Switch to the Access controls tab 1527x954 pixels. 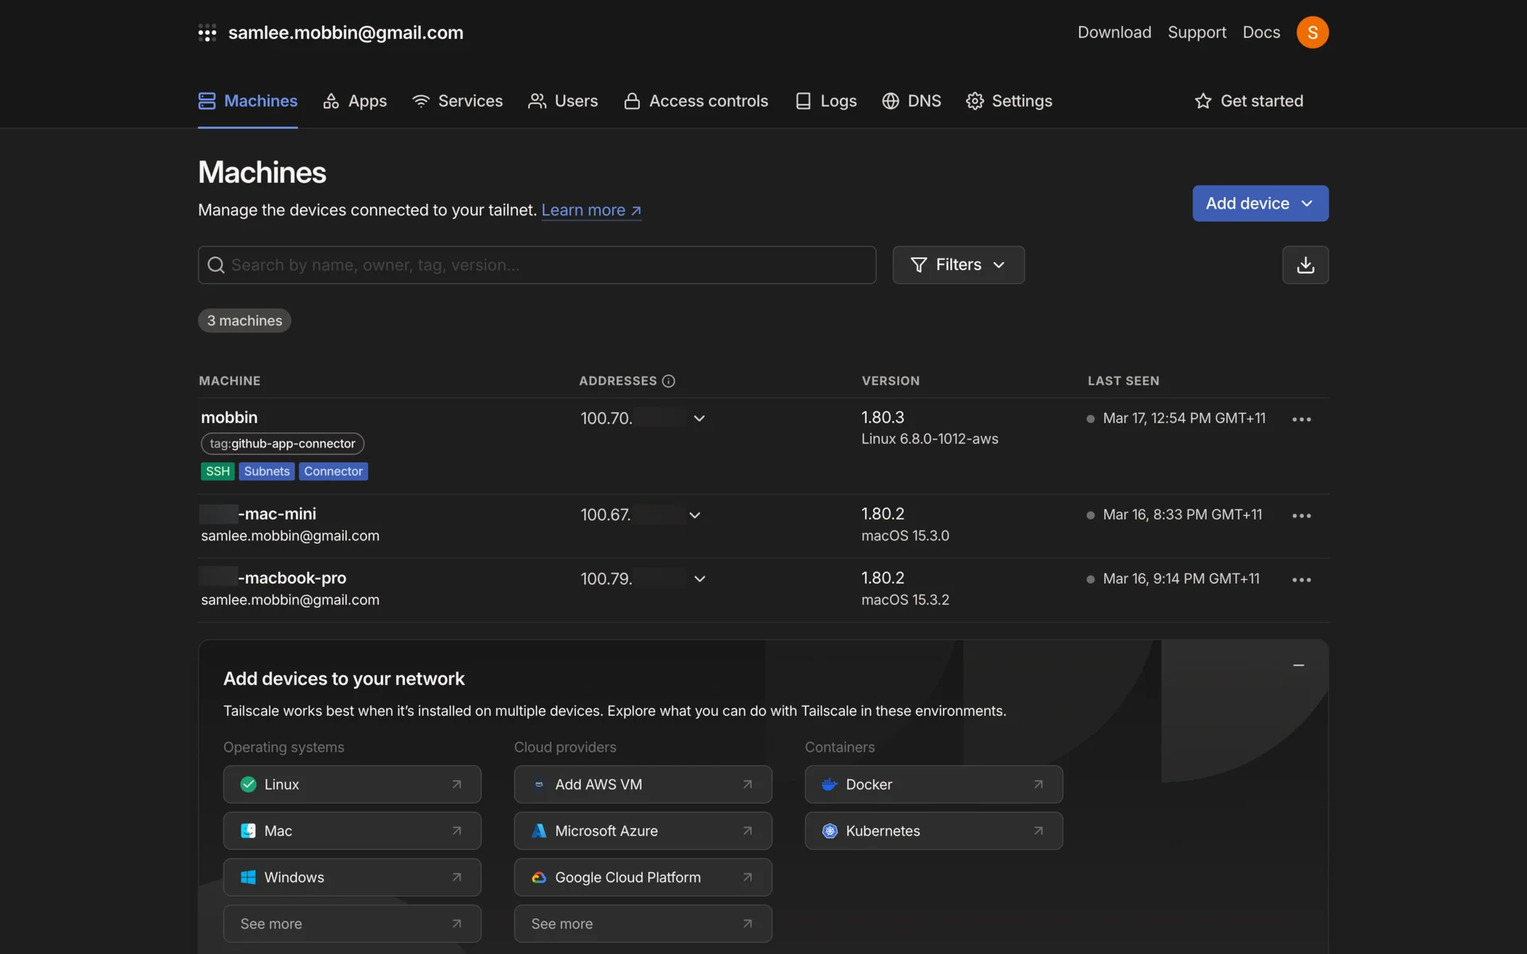[x=696, y=101]
